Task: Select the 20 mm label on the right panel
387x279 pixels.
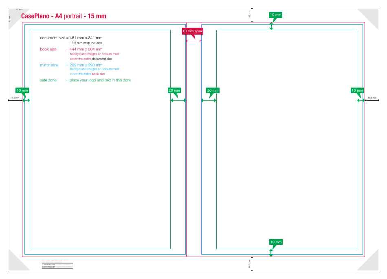Action: tap(213, 90)
